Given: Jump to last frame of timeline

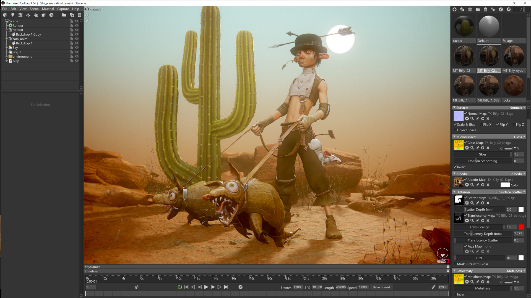Looking at the screenshot, I should (226, 287).
